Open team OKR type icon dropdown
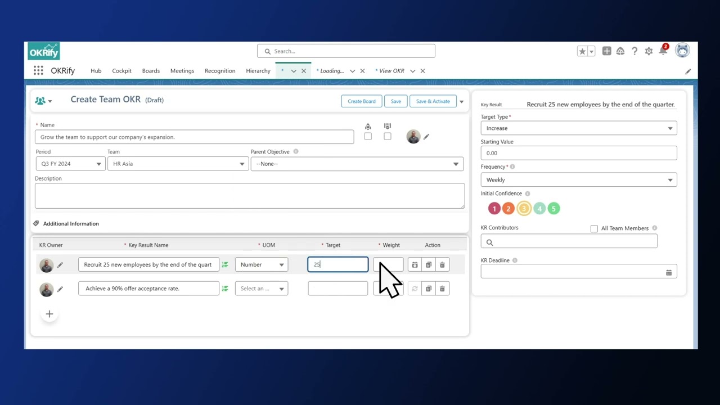 click(43, 101)
